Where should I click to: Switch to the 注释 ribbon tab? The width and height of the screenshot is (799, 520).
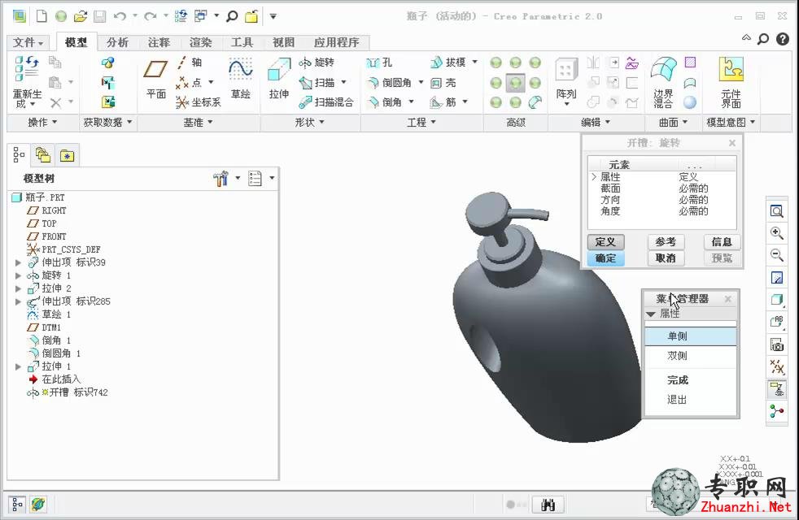point(159,43)
